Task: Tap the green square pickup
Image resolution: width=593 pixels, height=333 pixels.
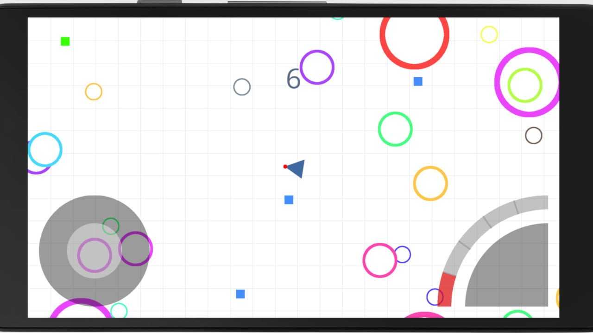Action: coord(65,42)
